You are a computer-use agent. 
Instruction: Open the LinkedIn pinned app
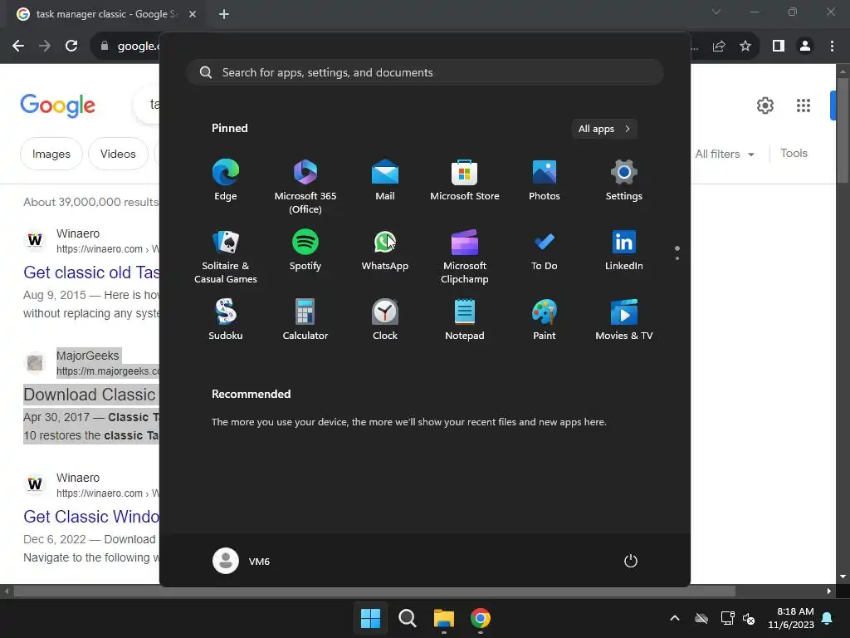pos(624,250)
